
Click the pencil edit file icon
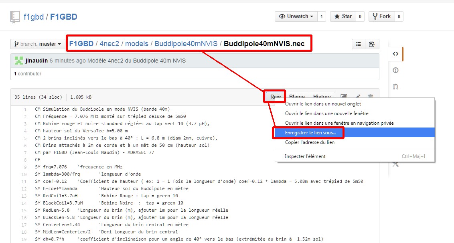(358, 96)
